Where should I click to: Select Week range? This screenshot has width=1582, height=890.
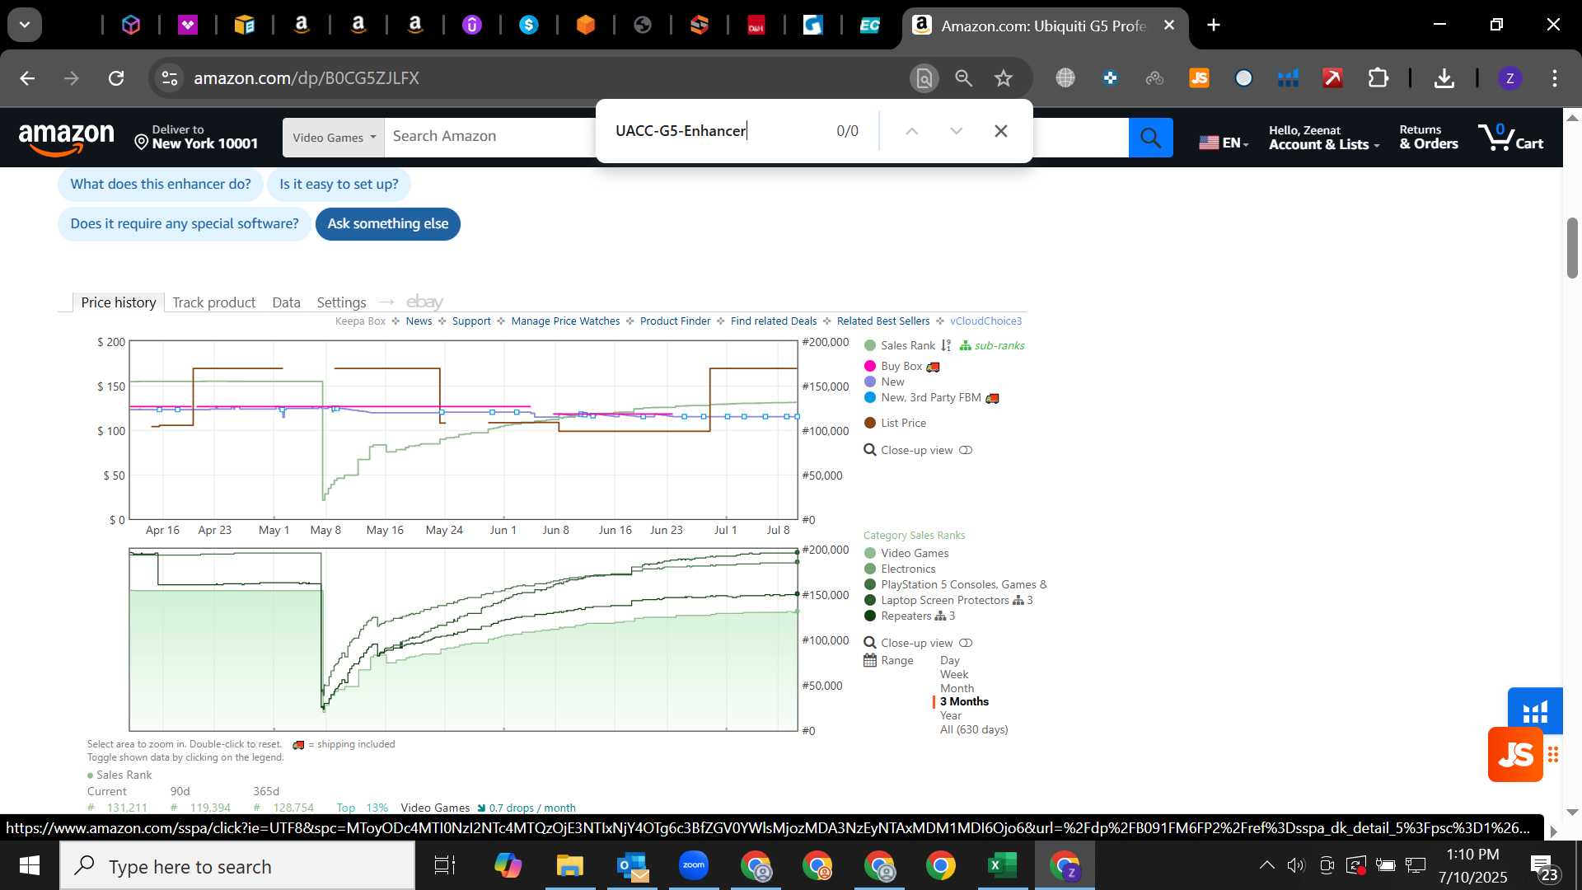coord(954,675)
